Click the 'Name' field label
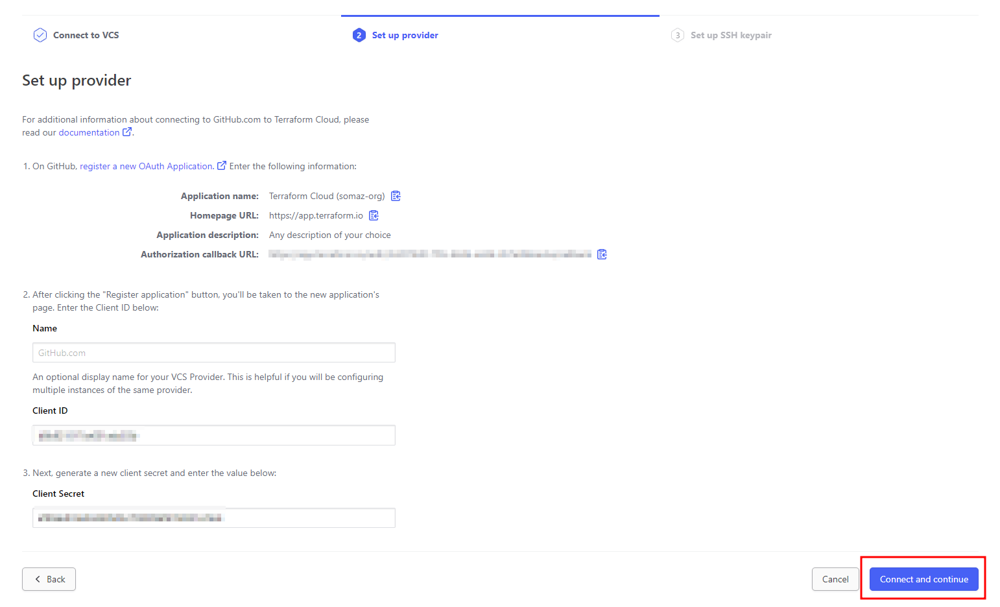1000x607 pixels. tap(45, 328)
